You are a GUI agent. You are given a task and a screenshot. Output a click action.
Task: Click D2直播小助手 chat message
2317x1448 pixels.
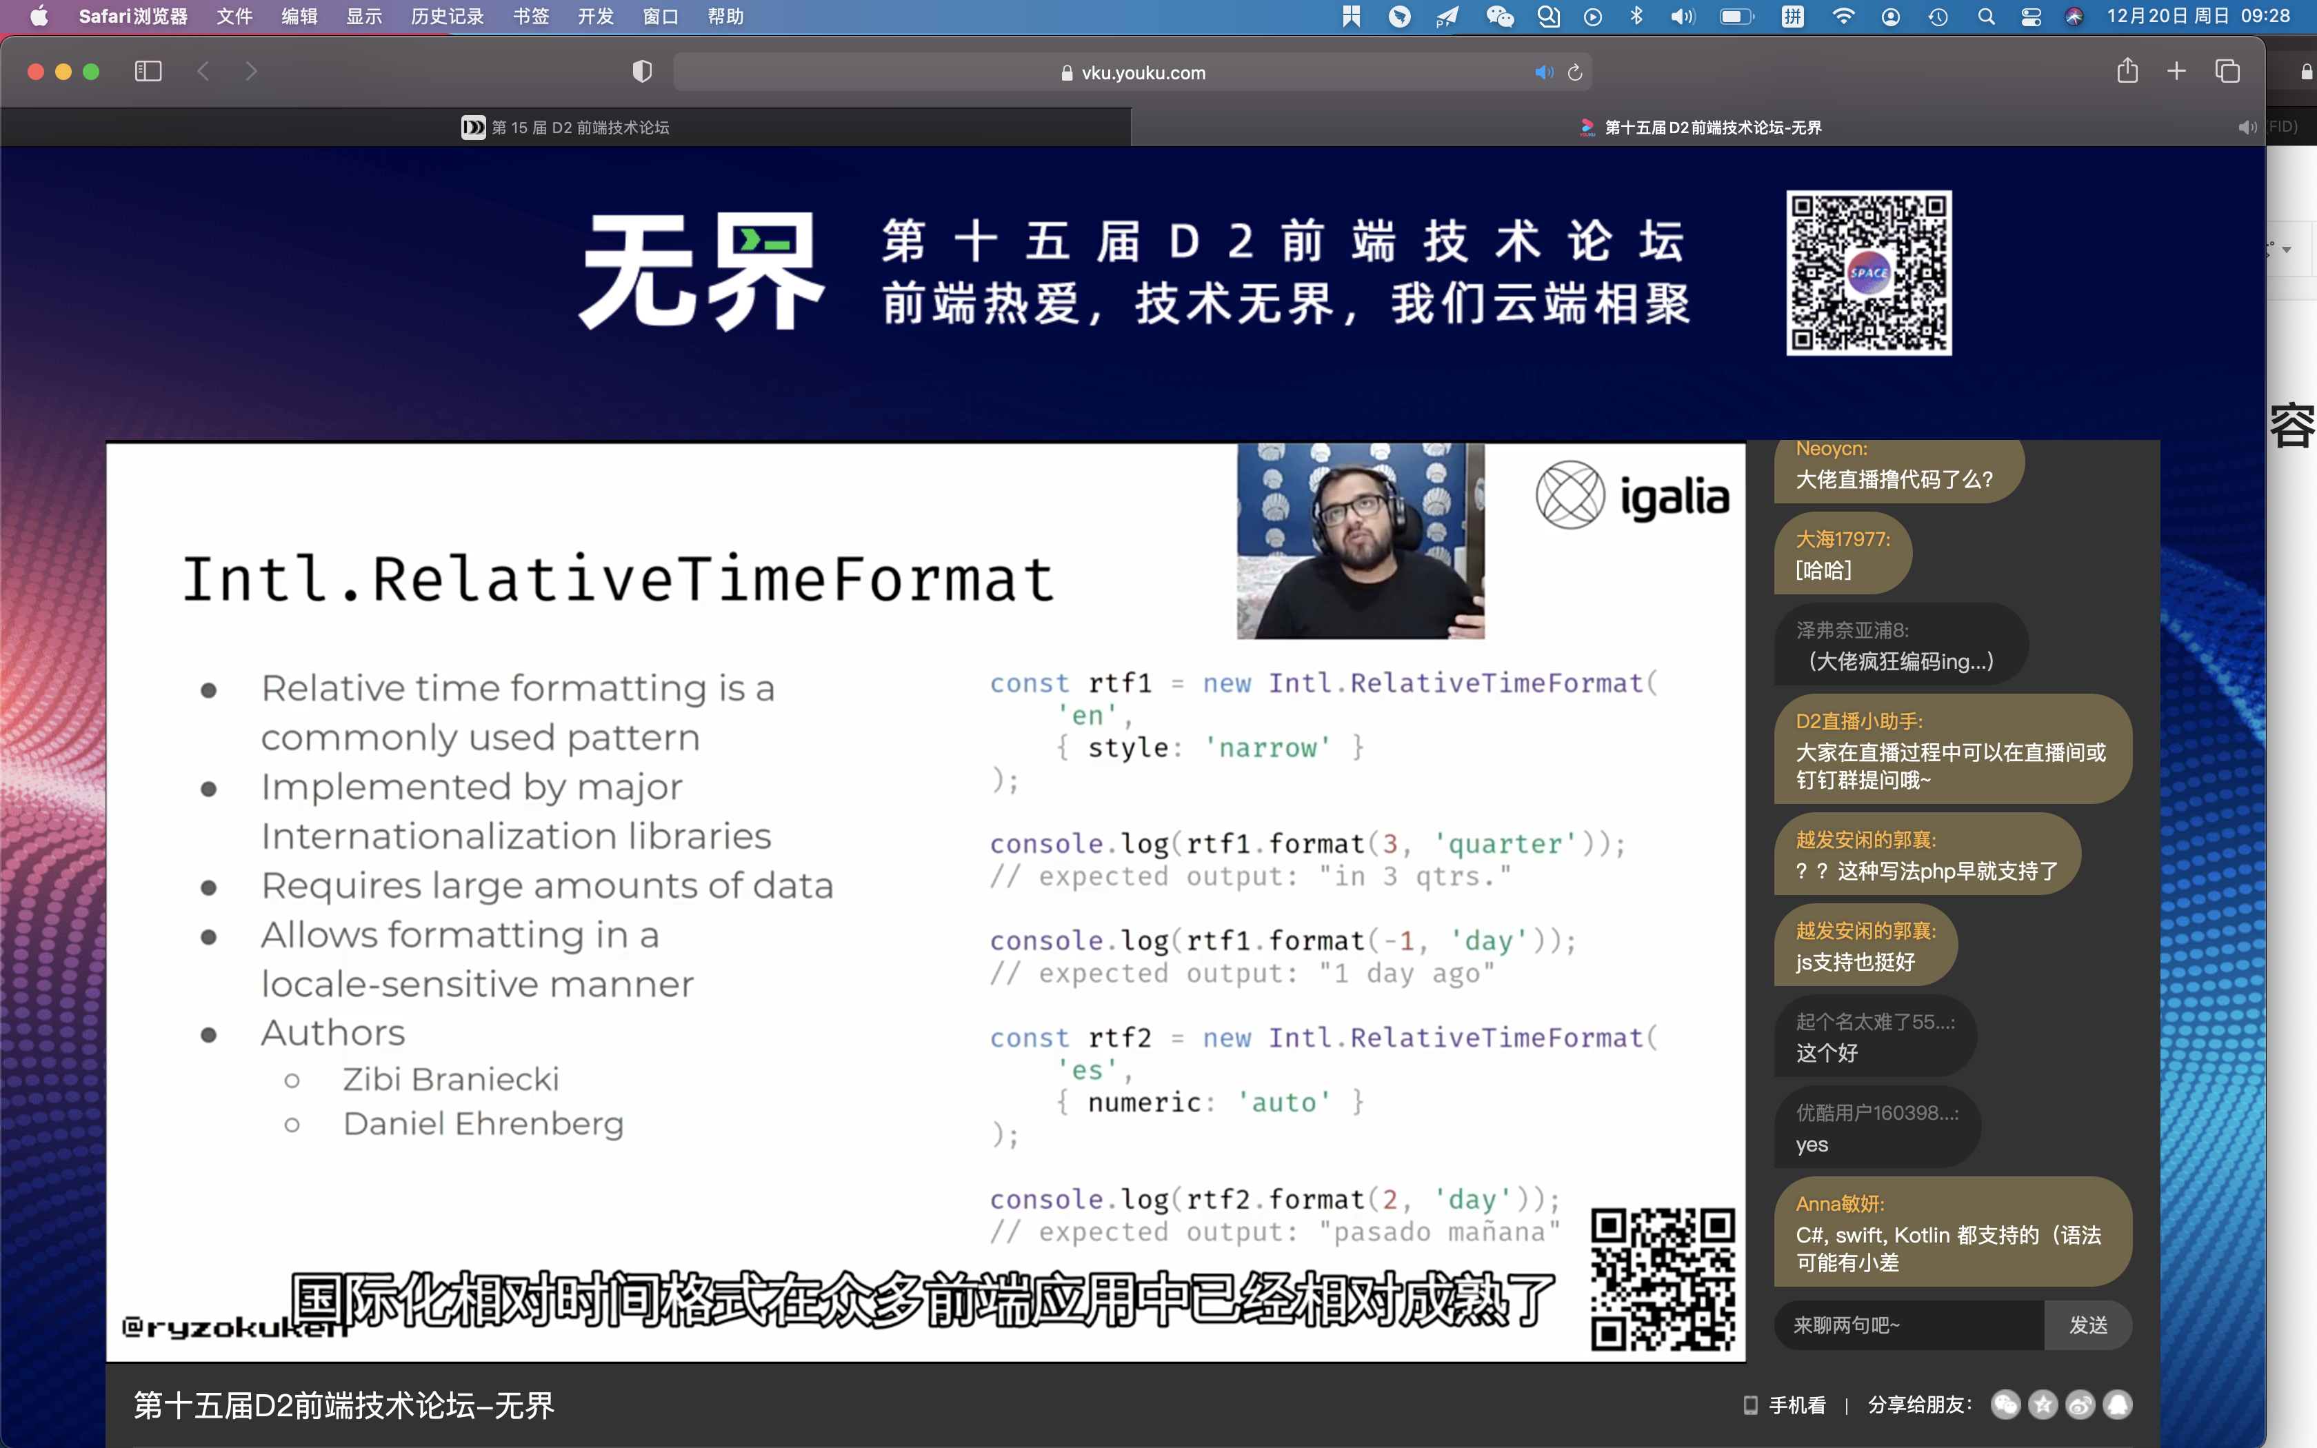[x=1952, y=750]
